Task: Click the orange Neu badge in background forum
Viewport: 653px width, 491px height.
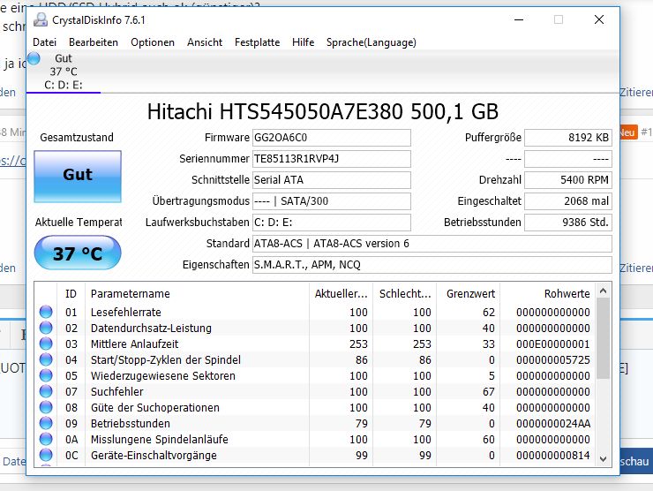Action: click(628, 132)
